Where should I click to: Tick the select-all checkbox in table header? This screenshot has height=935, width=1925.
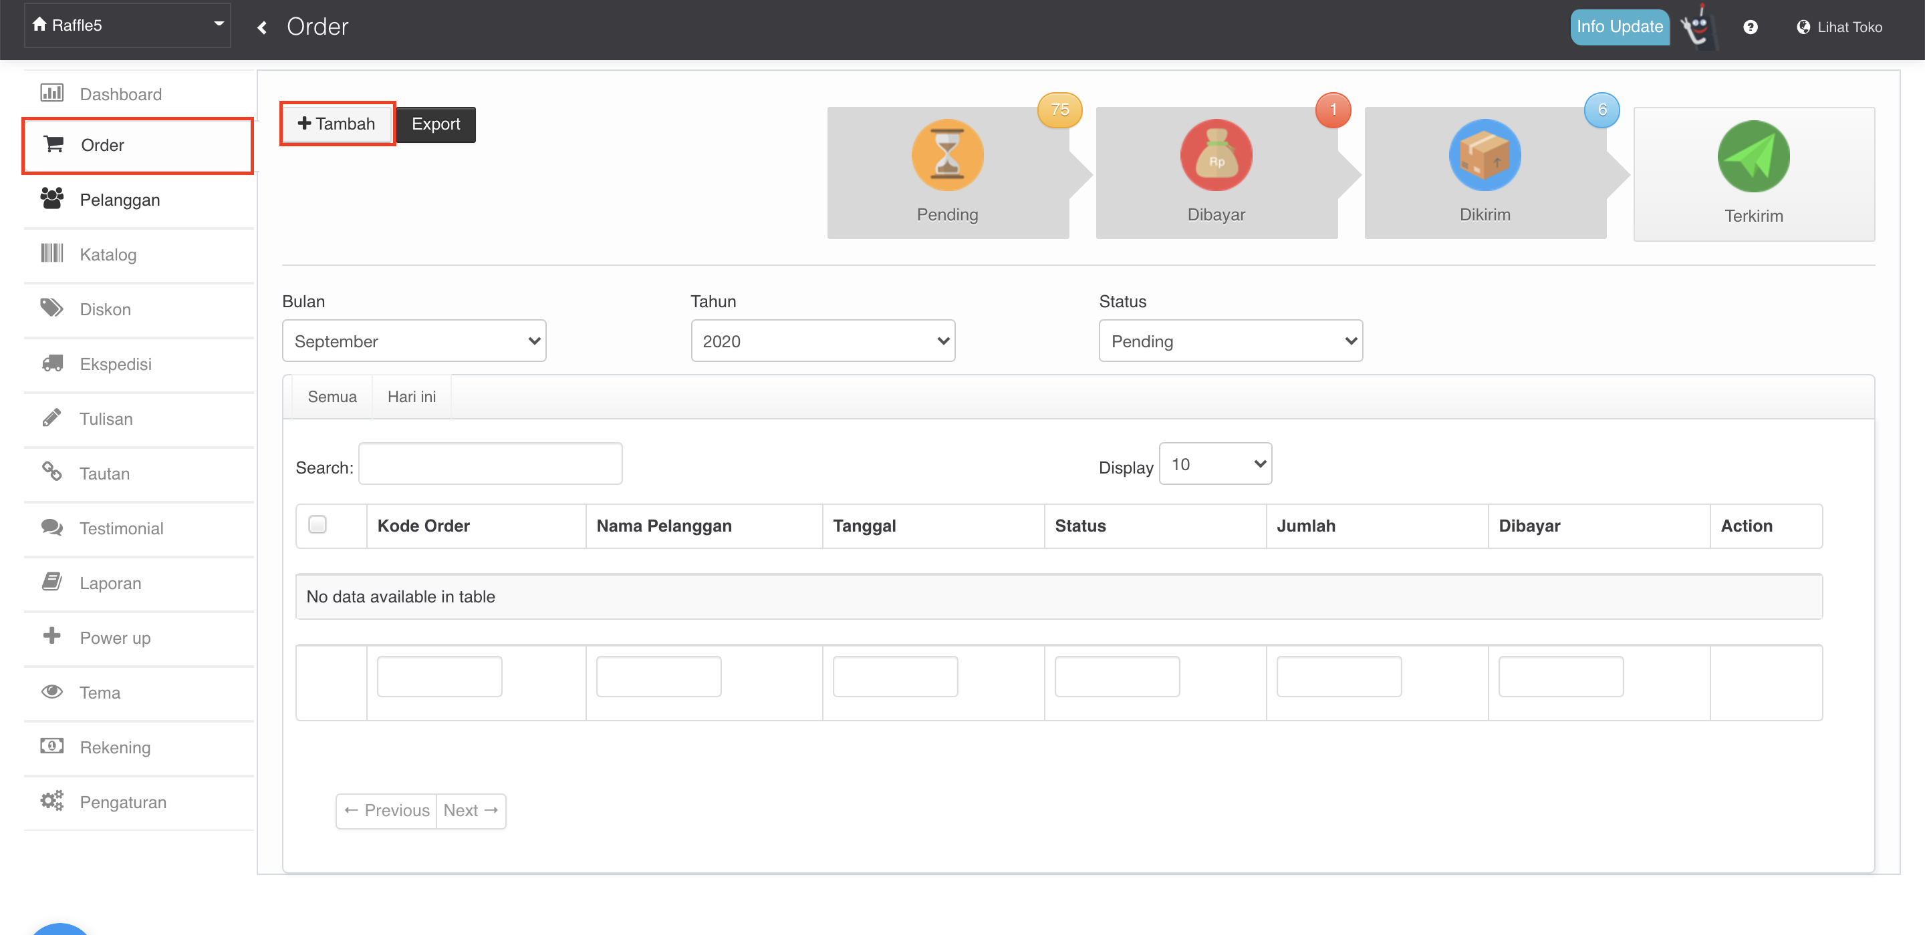(x=317, y=524)
